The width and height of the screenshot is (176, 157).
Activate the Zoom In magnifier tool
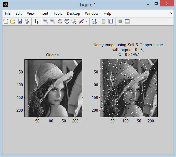(46, 21)
